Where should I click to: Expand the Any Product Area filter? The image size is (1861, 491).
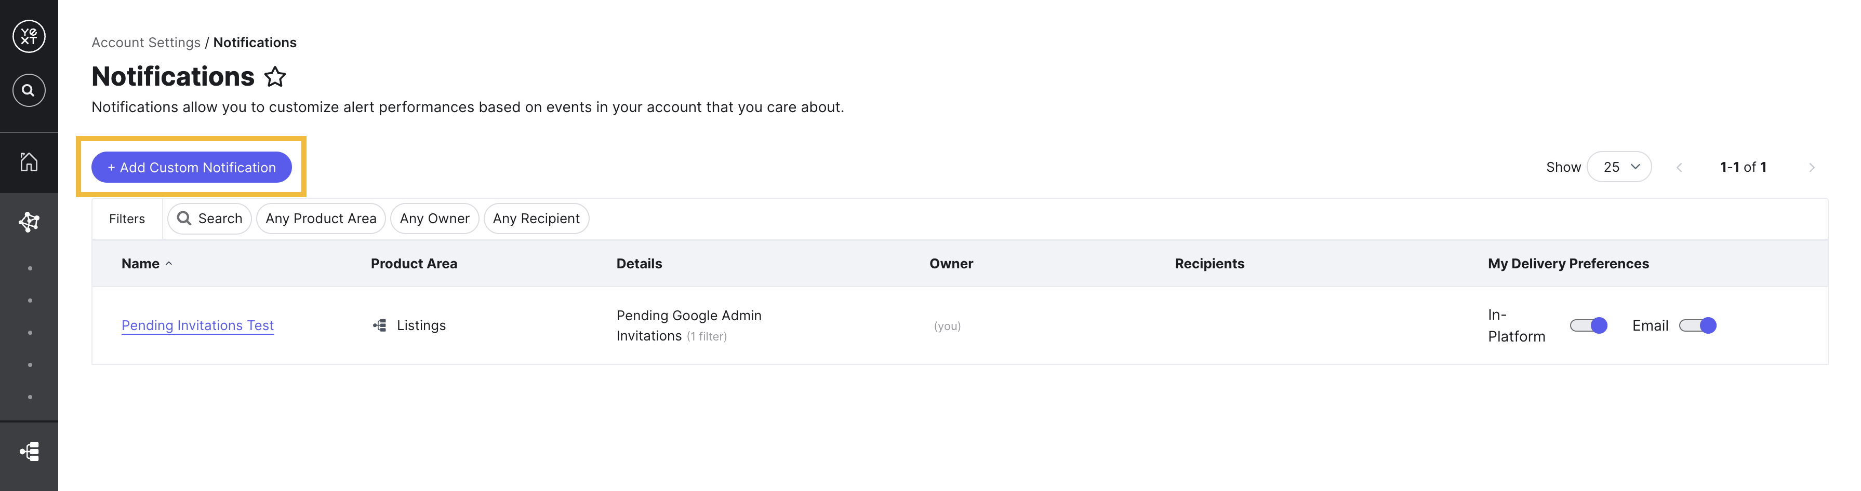pos(321,219)
